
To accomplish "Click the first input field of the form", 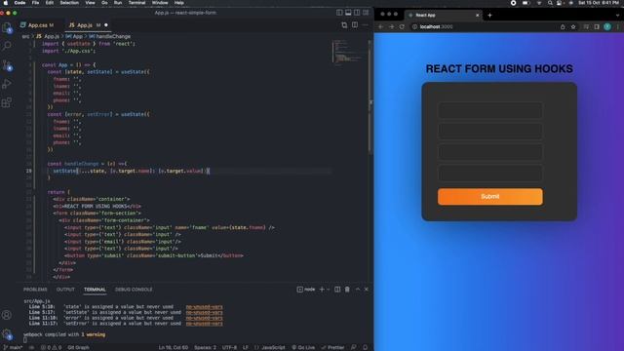I will (489, 110).
